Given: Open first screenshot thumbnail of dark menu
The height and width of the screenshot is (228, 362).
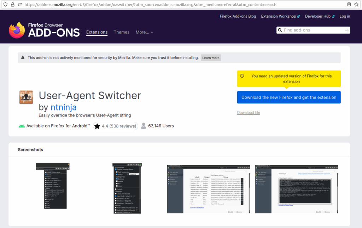Looking at the screenshot, I should 53,186.
